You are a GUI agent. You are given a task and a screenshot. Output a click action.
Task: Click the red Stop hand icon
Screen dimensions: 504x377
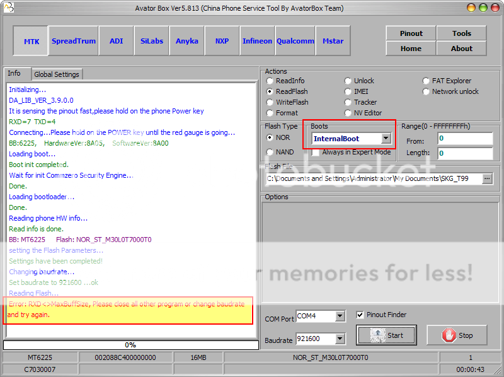449,335
